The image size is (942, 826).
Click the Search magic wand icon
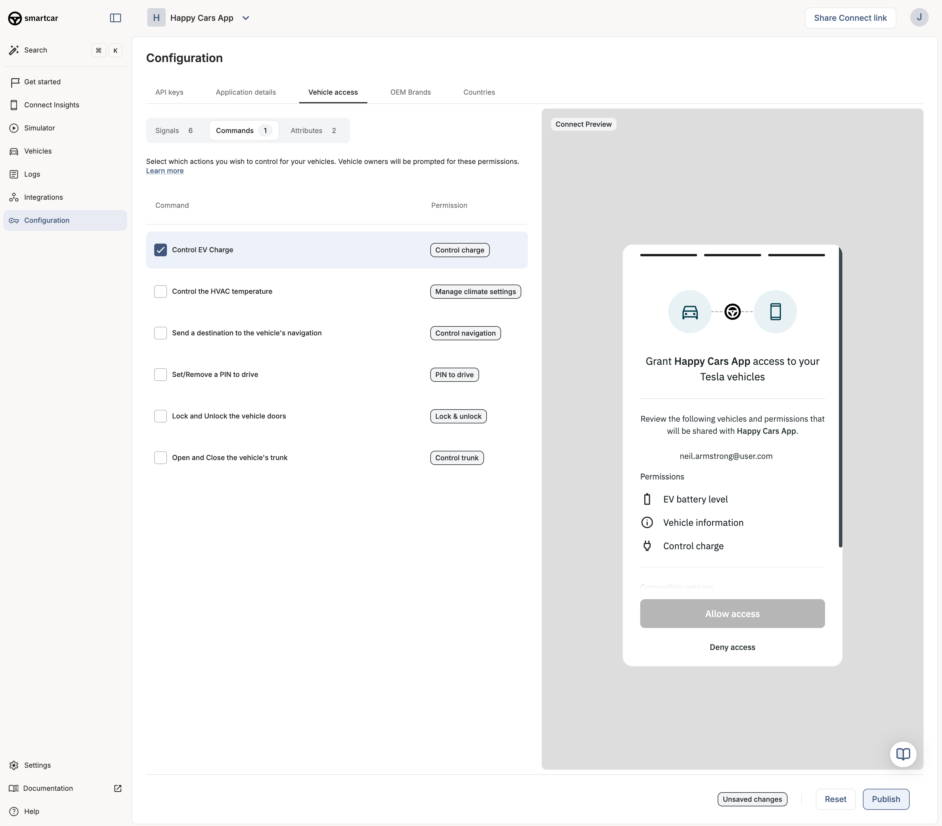(x=14, y=50)
